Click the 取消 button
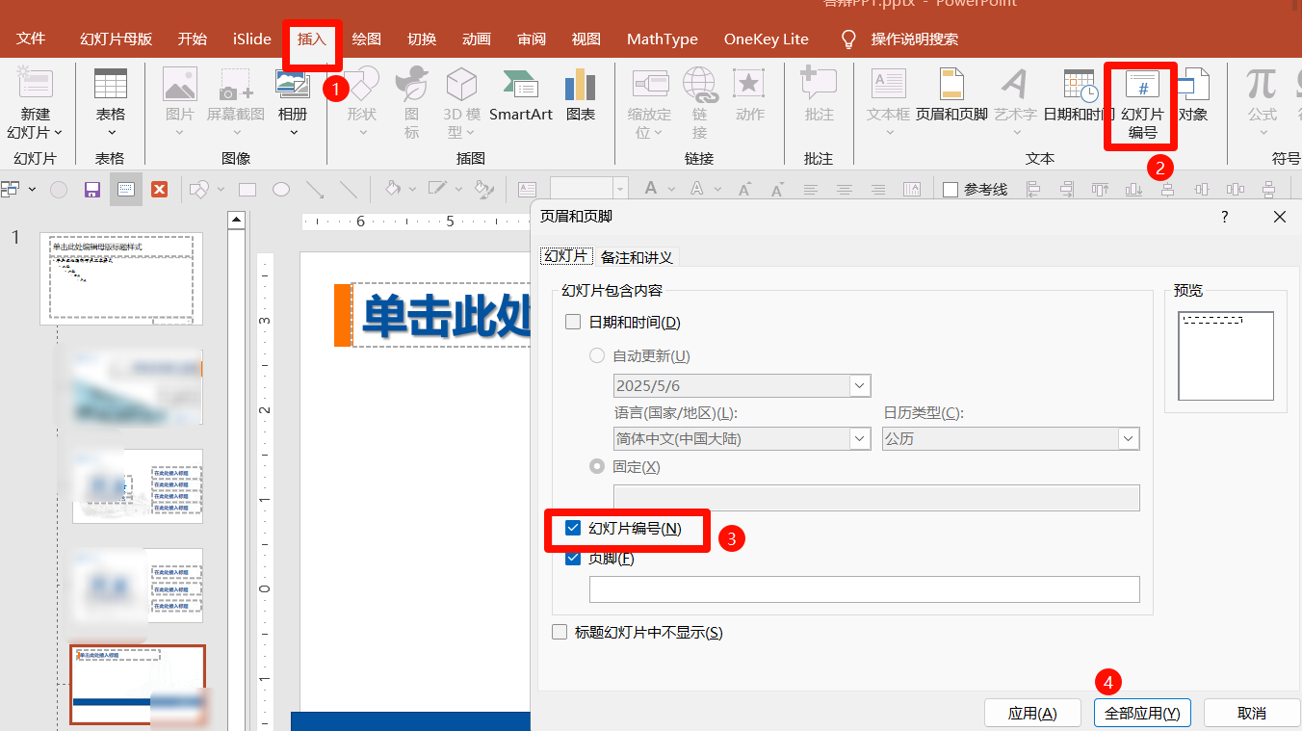The width and height of the screenshot is (1302, 731). 1252,713
